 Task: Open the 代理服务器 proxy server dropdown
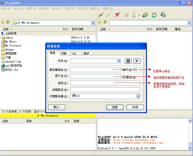(138, 96)
